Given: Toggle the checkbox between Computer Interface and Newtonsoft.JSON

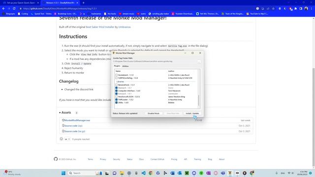Looking at the screenshot, I should 116,94.
